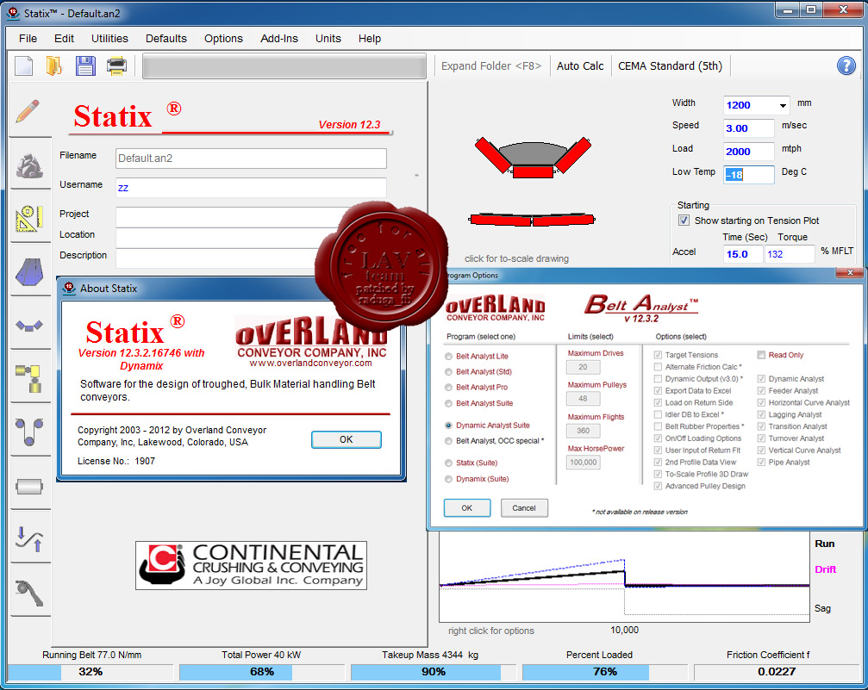Select the curve with arrows icon
The width and height of the screenshot is (868, 690).
[x=29, y=539]
